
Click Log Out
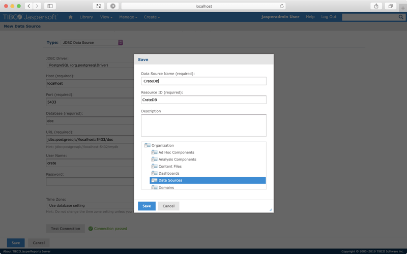click(329, 17)
